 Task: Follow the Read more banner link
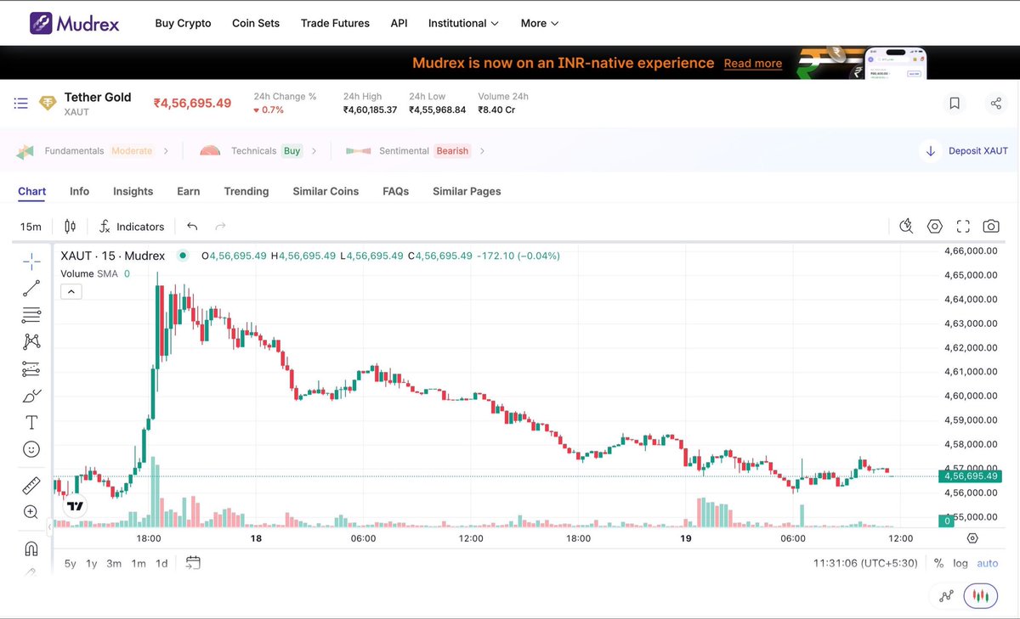pyautogui.click(x=753, y=64)
